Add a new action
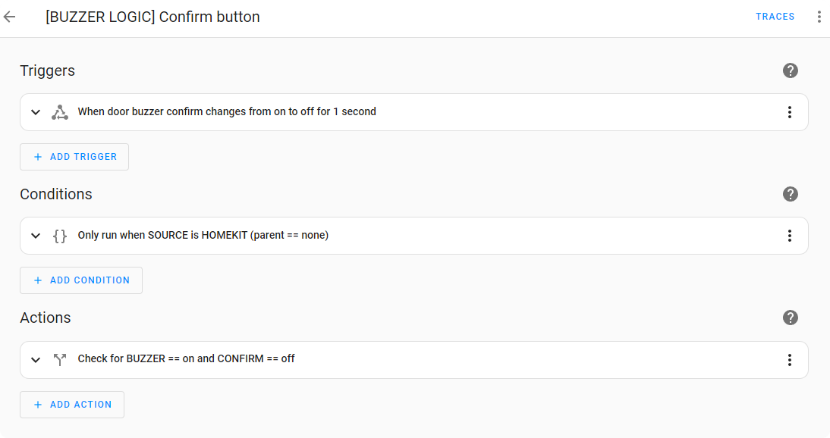 coord(71,404)
